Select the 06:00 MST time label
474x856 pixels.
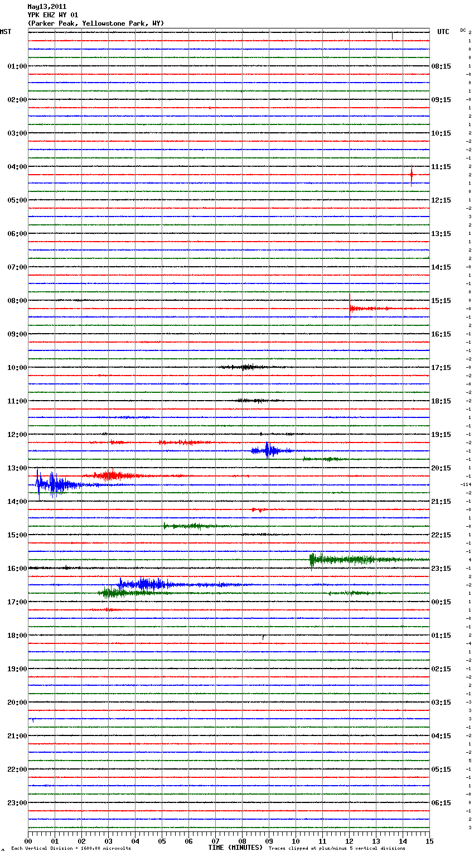[17, 234]
